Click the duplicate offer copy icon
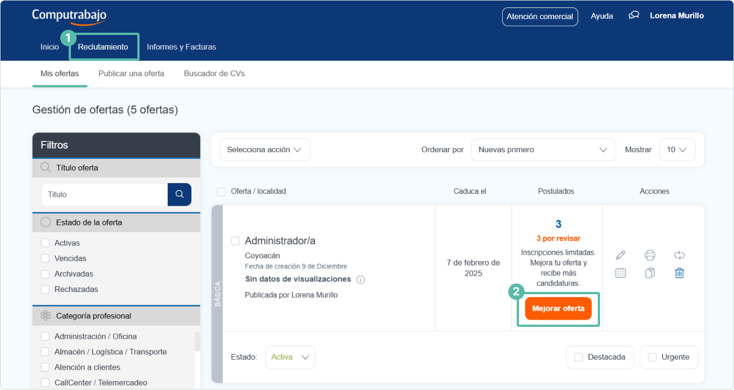 (x=650, y=273)
